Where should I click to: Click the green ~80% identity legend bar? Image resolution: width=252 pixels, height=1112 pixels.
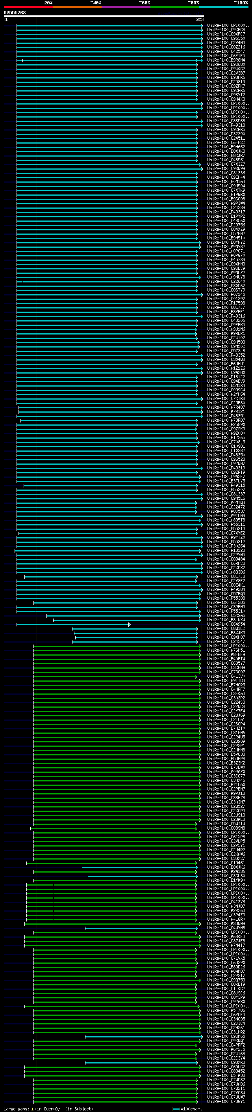click(175, 7)
